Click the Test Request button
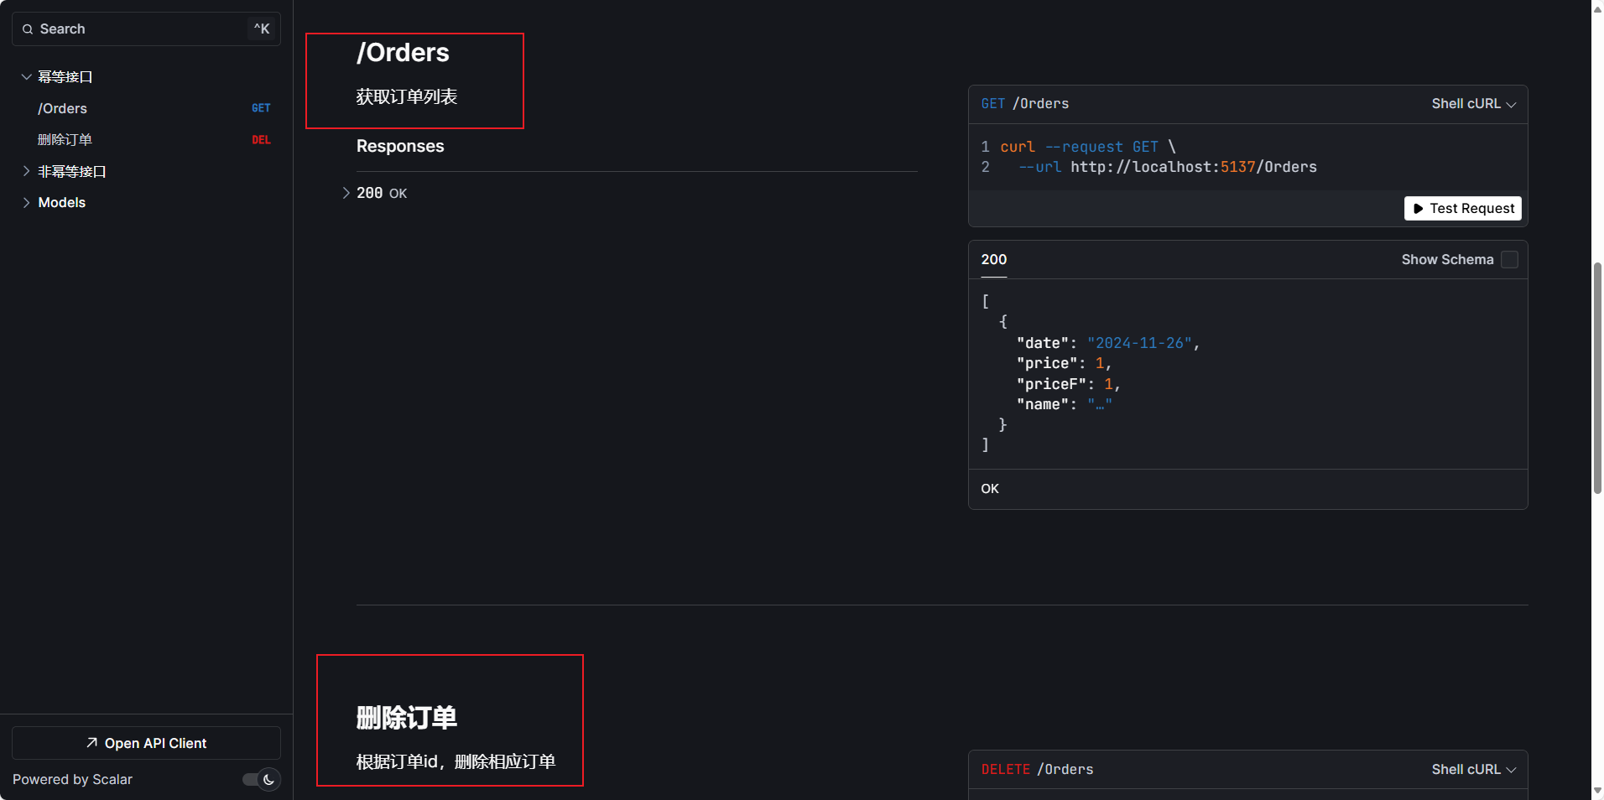Image resolution: width=1604 pixels, height=800 pixels. [x=1465, y=209]
